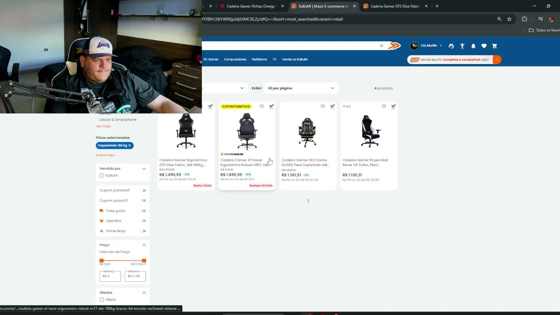Click the orange KaBuM search arrow button

394,46
